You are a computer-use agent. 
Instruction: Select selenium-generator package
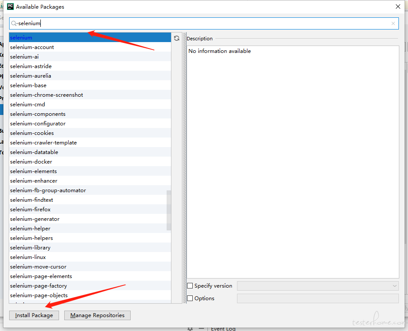90,219
